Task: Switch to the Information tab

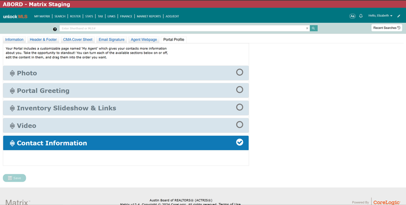Action: (14, 40)
